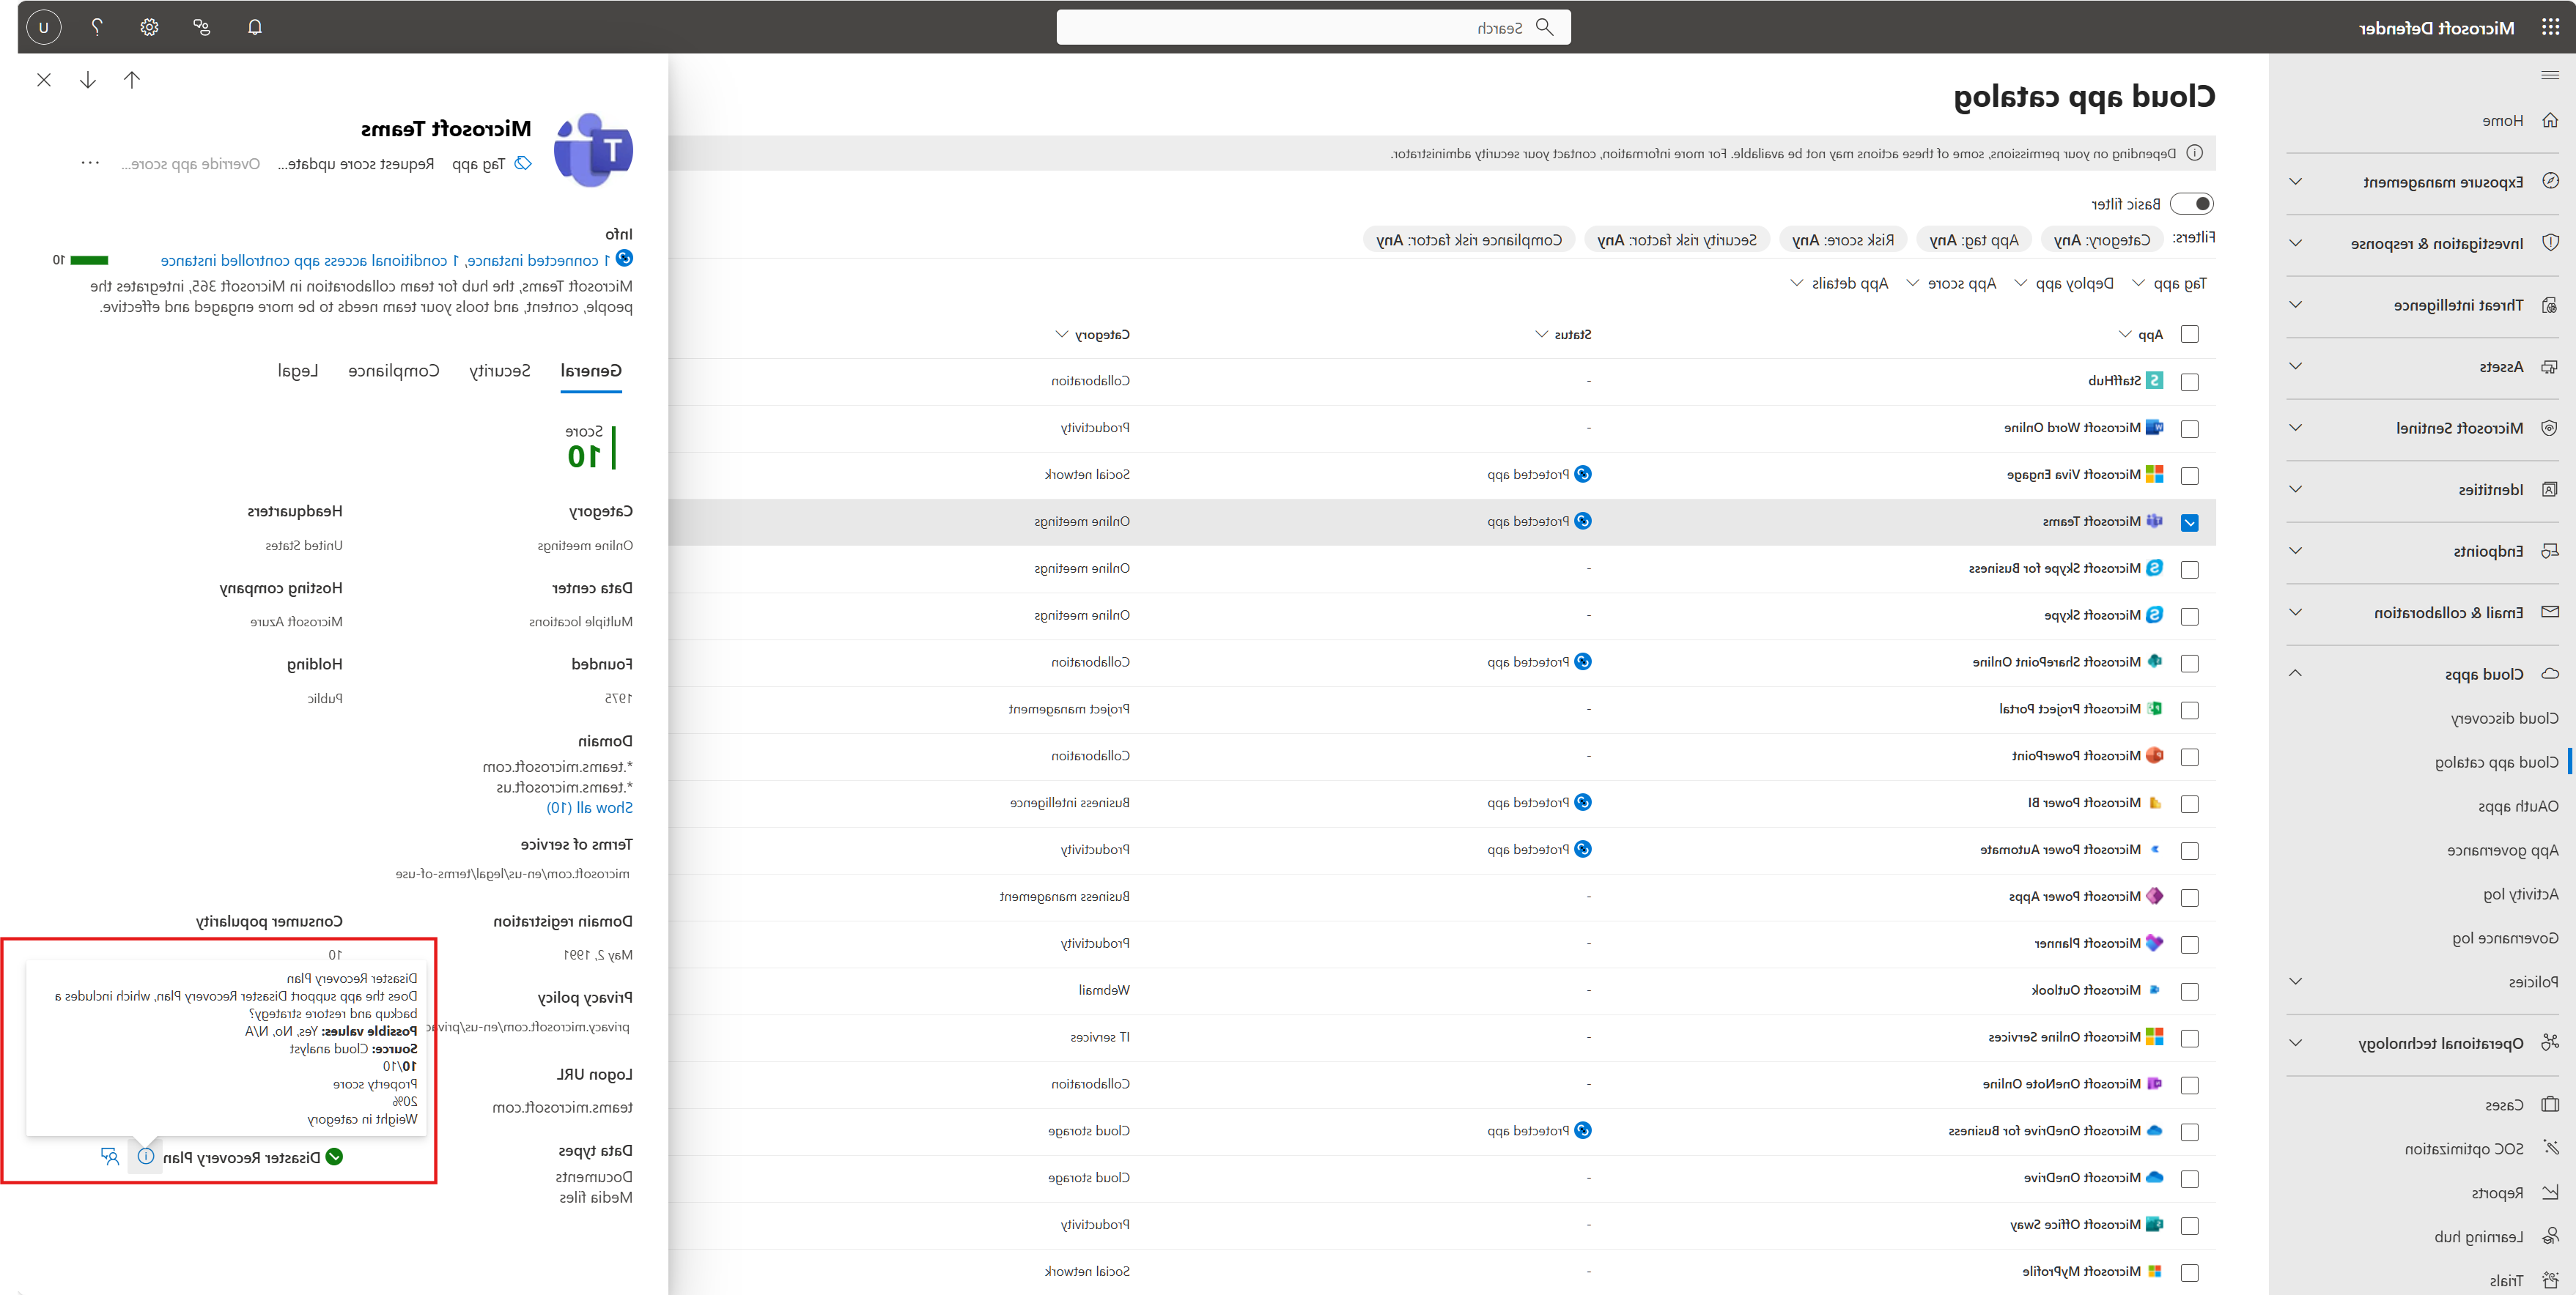Uncheck the Microsoft Teams row checkbox

tap(2189, 522)
